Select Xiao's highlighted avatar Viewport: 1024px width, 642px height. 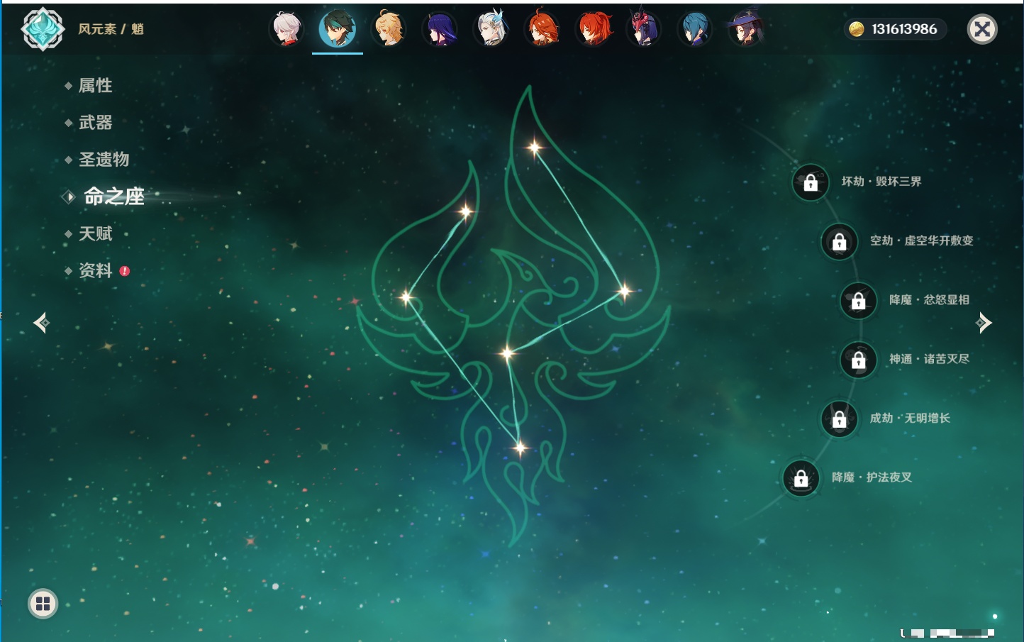point(338,29)
